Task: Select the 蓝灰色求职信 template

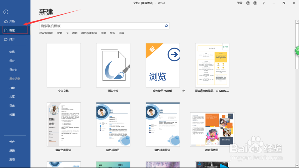Action: [x=64, y=124]
